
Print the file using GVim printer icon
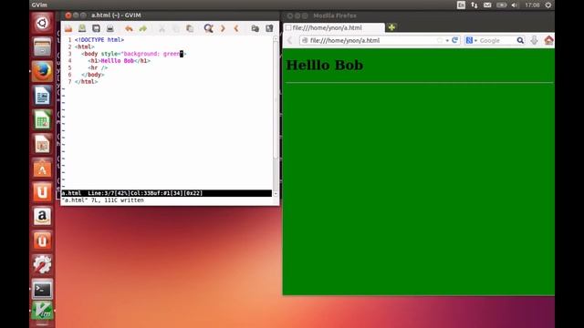click(x=109, y=28)
